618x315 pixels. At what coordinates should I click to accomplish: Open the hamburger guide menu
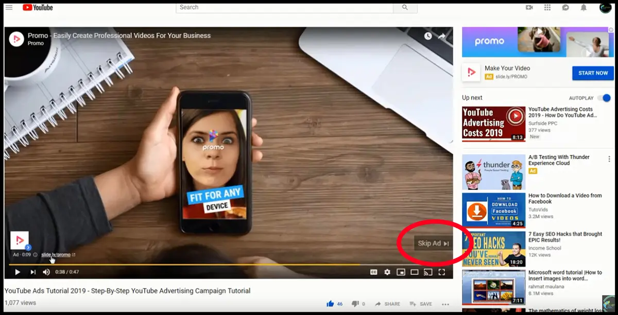(x=9, y=7)
